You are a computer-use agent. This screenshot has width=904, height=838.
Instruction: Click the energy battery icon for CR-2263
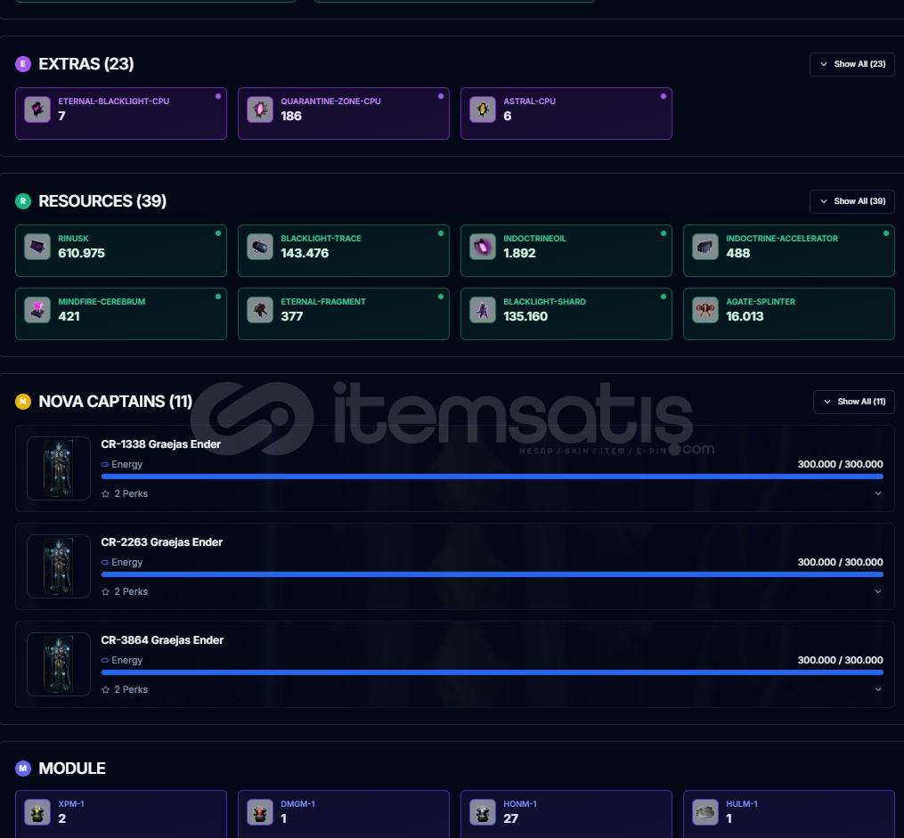click(x=105, y=563)
